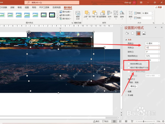The image size is (165, 124).
Task: Click the Reset (重设) button
Action: 133,86
